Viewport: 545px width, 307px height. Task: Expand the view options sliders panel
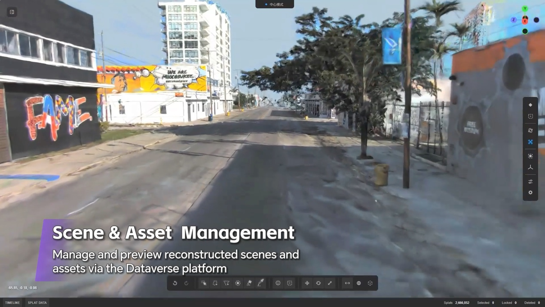click(530, 181)
